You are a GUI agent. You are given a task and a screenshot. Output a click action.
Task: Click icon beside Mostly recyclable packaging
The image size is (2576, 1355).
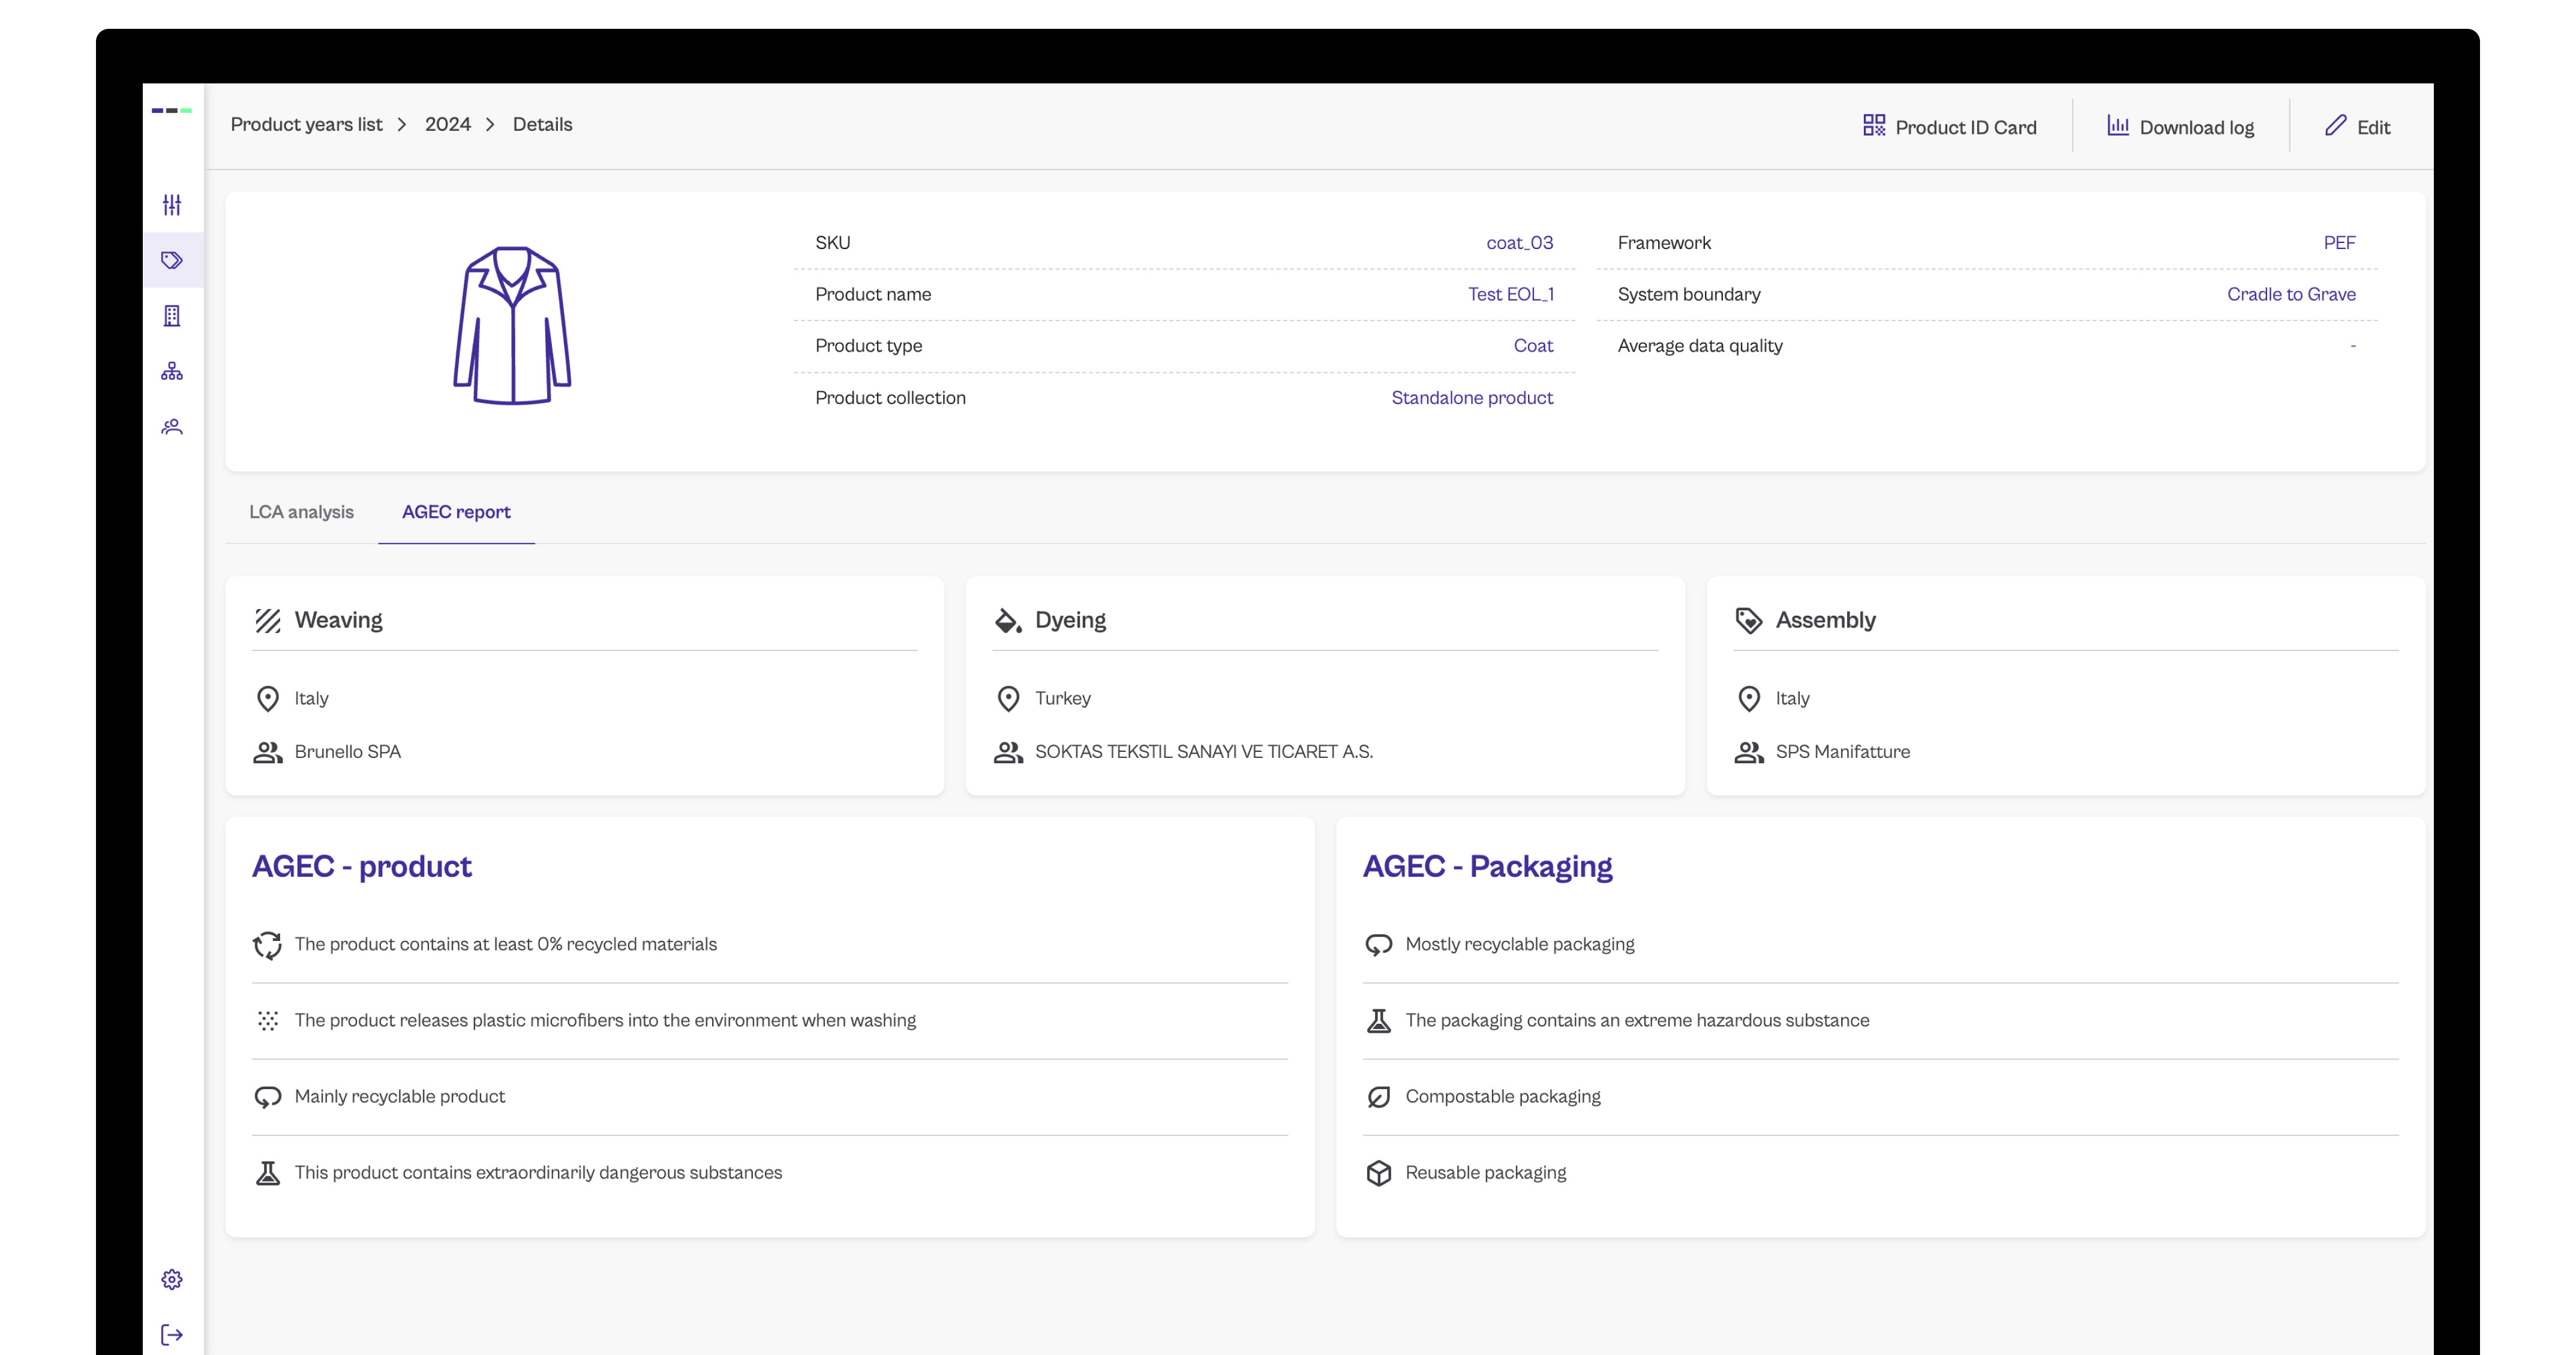pyautogui.click(x=1378, y=945)
